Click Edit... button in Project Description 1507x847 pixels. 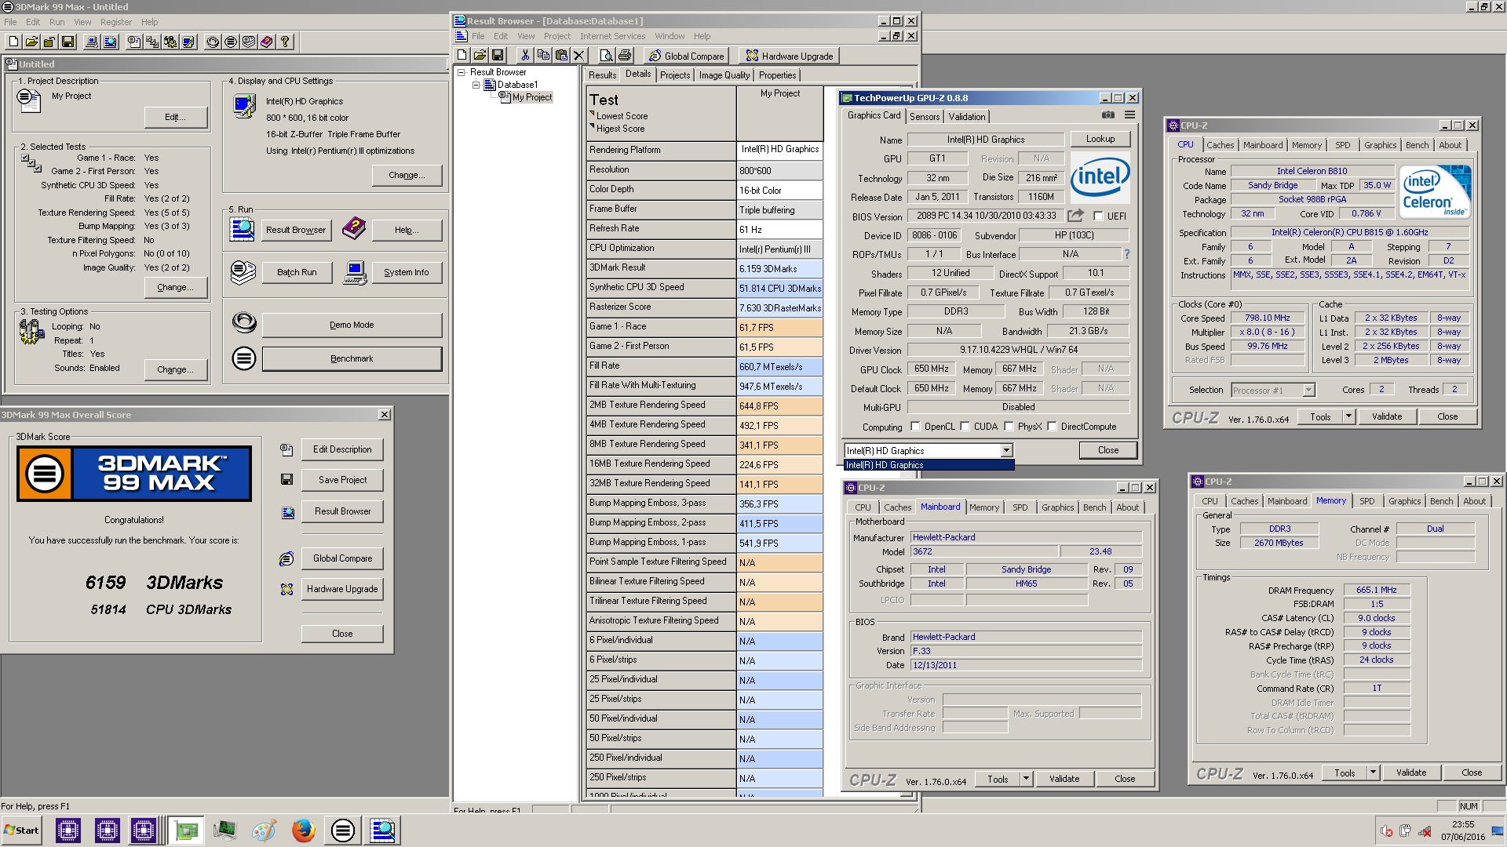pyautogui.click(x=176, y=117)
